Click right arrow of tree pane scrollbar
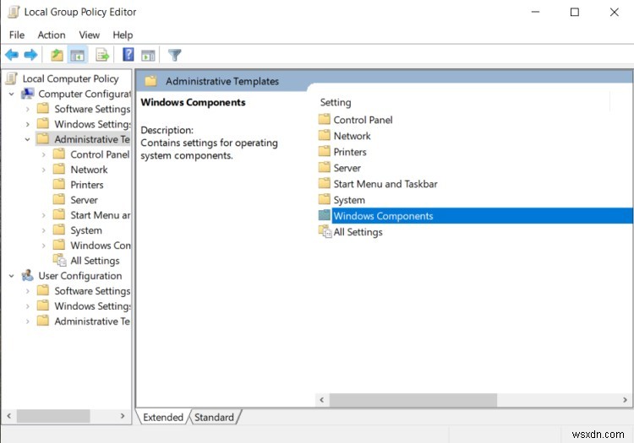The width and height of the screenshot is (634, 443). tap(123, 415)
